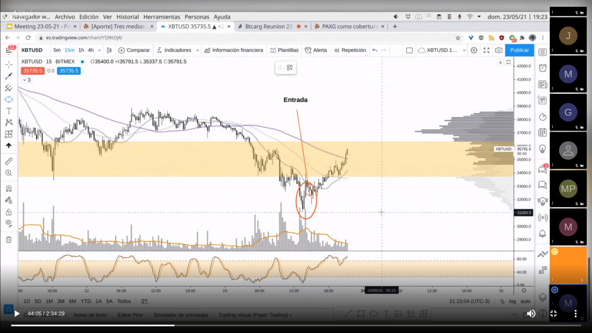Viewport: 592px width, 333px height.
Task: Open the zoom in tool
Action: 8,173
